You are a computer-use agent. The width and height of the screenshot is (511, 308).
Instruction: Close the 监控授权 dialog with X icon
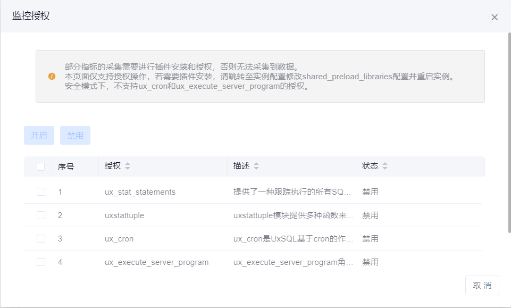(x=495, y=17)
